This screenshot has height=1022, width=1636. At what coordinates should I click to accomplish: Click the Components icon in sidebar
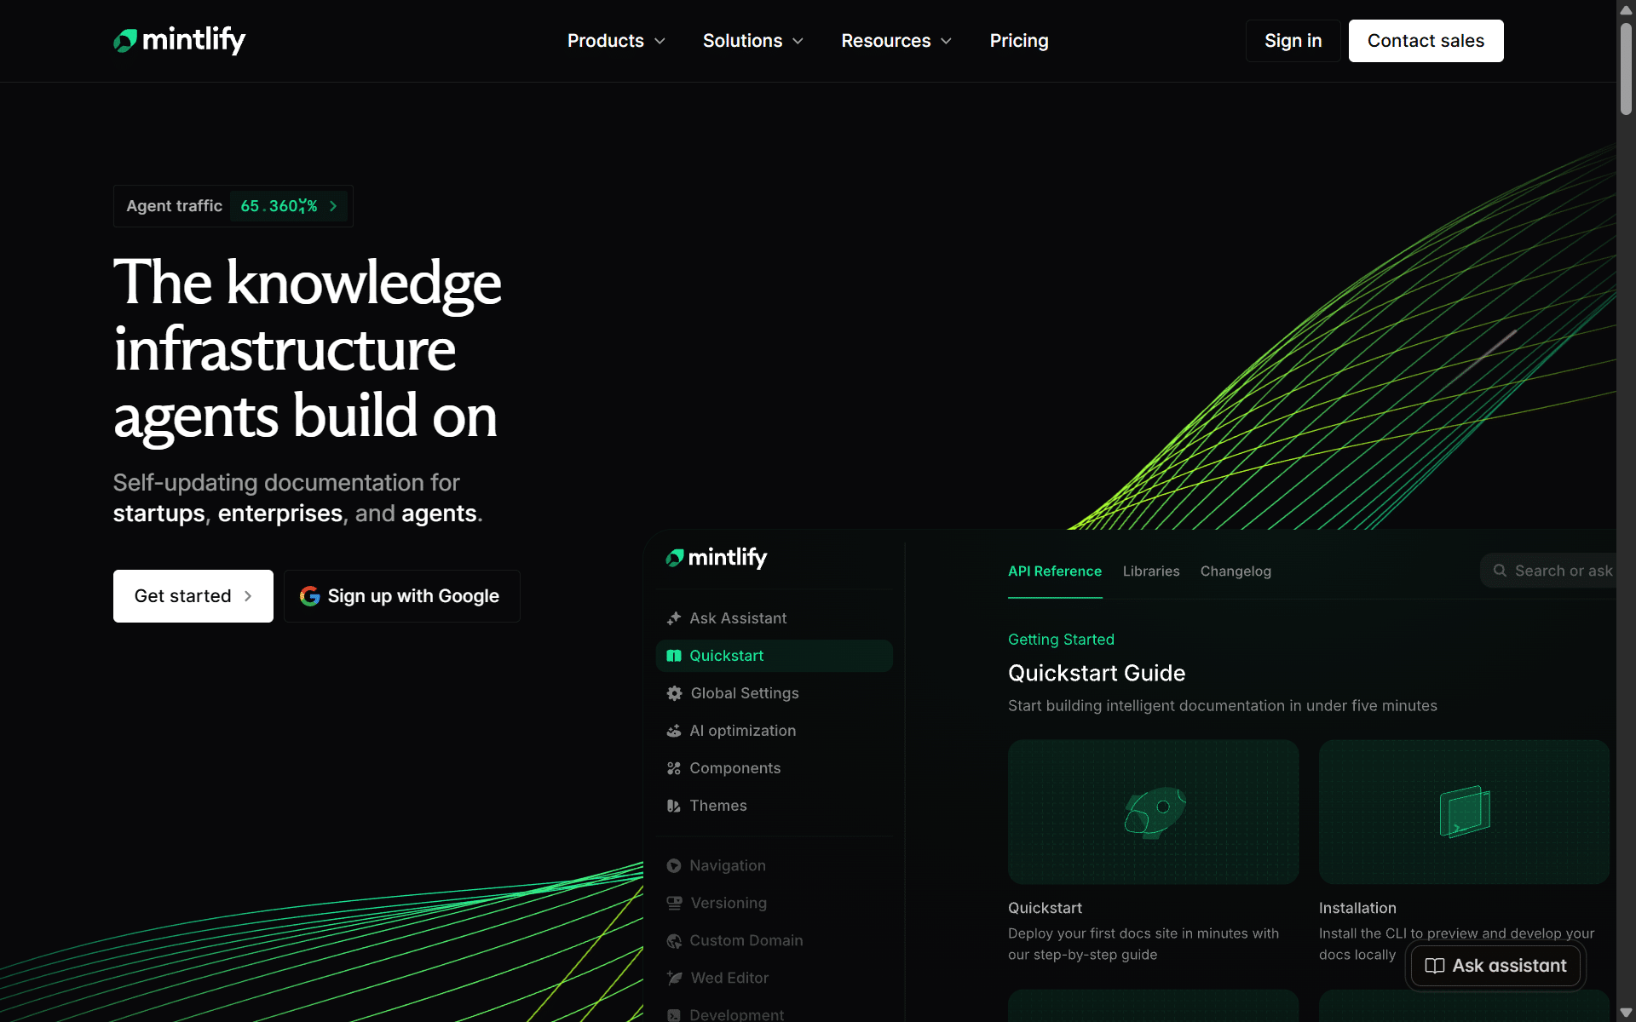coord(674,768)
